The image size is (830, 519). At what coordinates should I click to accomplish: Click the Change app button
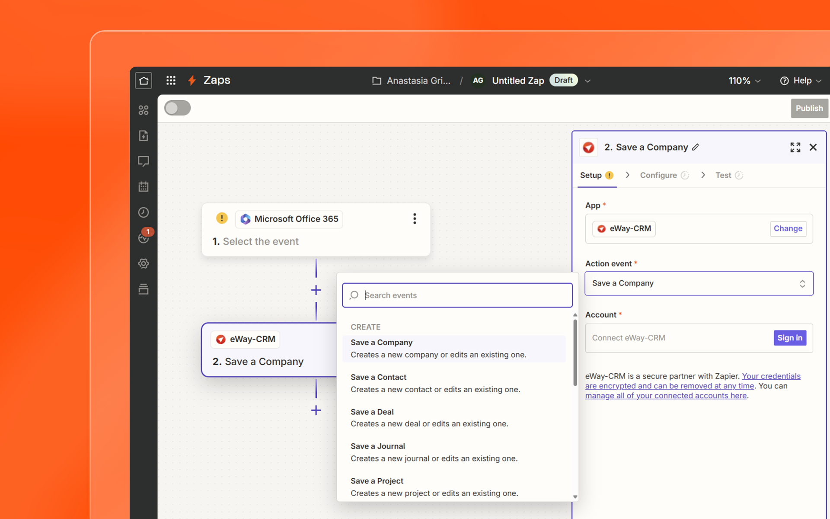tap(788, 228)
